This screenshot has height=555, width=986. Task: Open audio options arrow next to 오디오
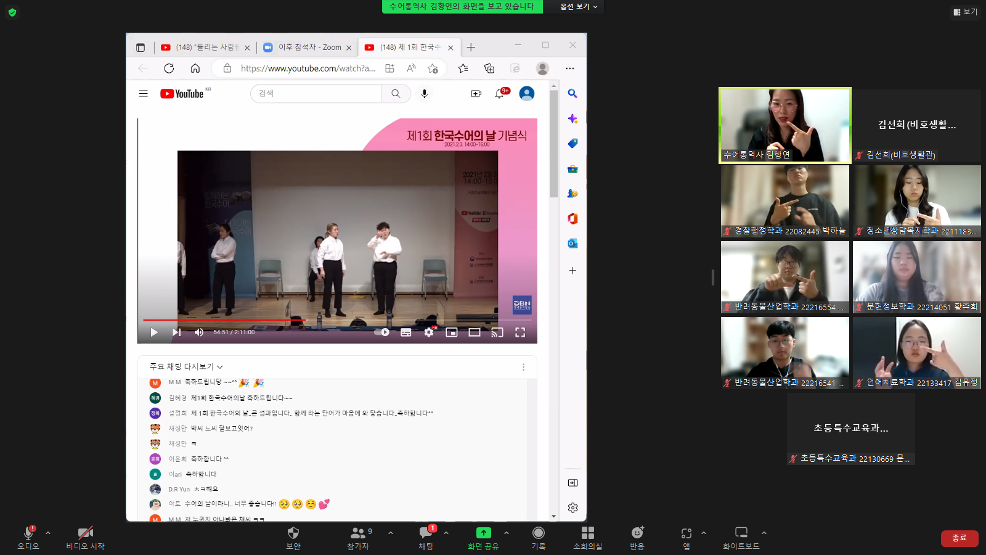48,533
